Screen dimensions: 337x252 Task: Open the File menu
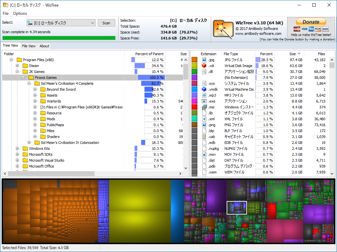point(5,13)
